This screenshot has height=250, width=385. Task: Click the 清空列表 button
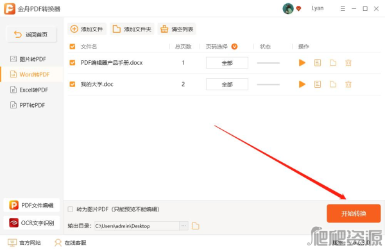177,29
